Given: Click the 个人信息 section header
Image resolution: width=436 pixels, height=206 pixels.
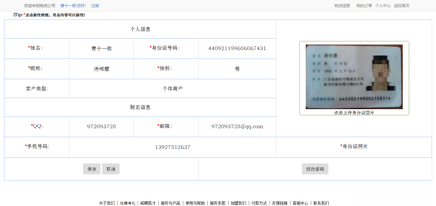Looking at the screenshot, I should click(140, 29).
